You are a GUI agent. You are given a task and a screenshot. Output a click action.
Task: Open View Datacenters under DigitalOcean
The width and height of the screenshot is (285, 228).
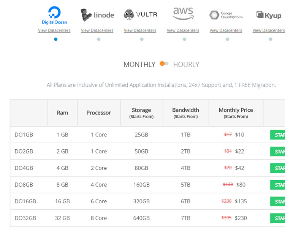coord(54,30)
